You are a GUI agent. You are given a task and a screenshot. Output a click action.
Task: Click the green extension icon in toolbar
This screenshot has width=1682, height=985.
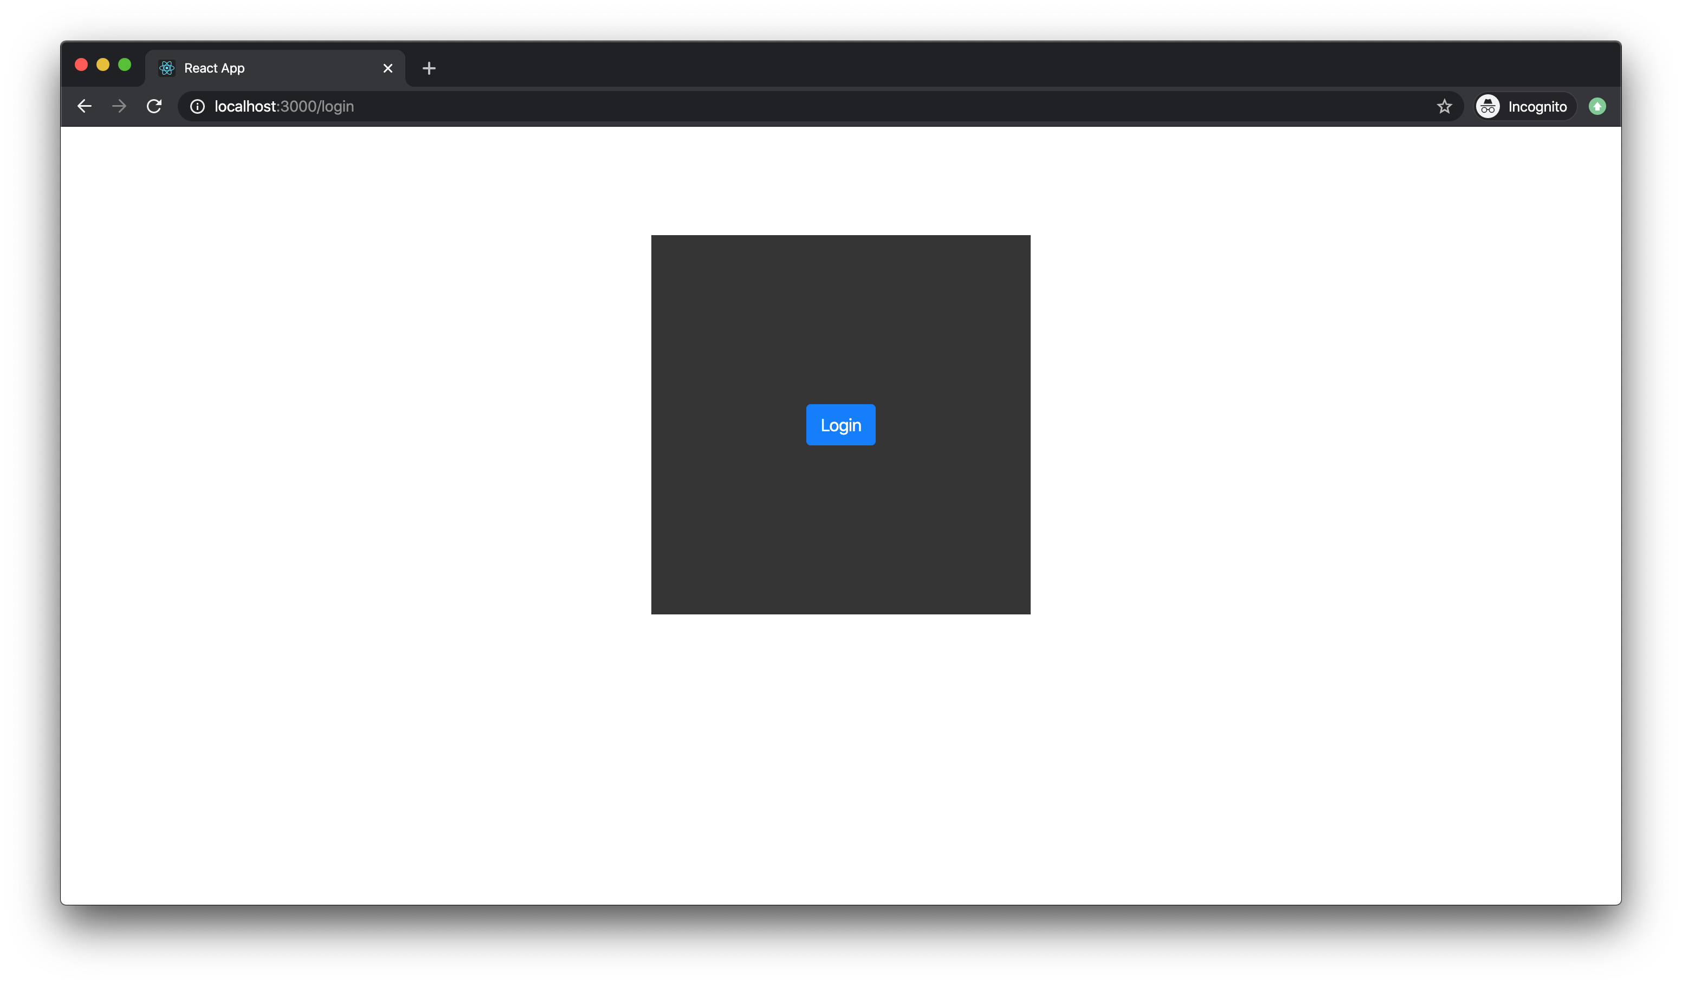pos(1597,107)
